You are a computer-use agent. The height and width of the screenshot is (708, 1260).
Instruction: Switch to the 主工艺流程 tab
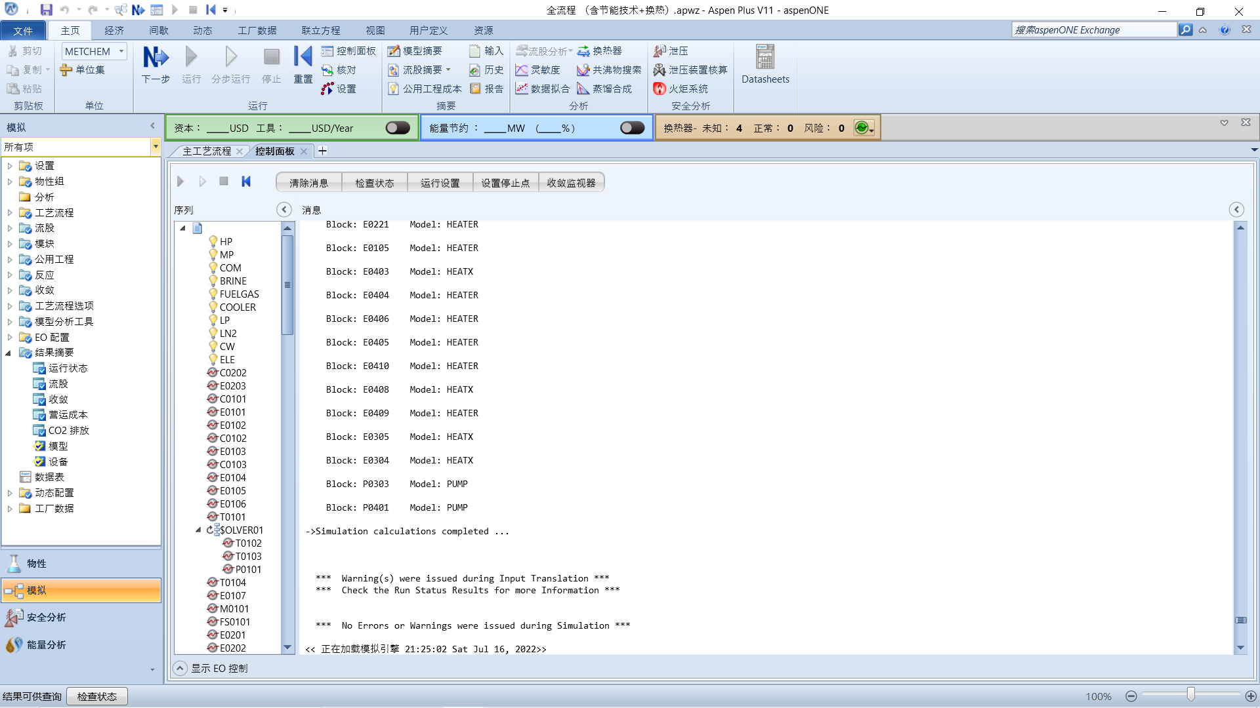207,151
